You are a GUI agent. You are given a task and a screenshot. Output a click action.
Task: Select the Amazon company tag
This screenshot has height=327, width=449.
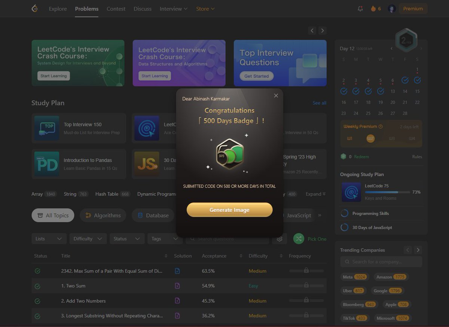391,277
